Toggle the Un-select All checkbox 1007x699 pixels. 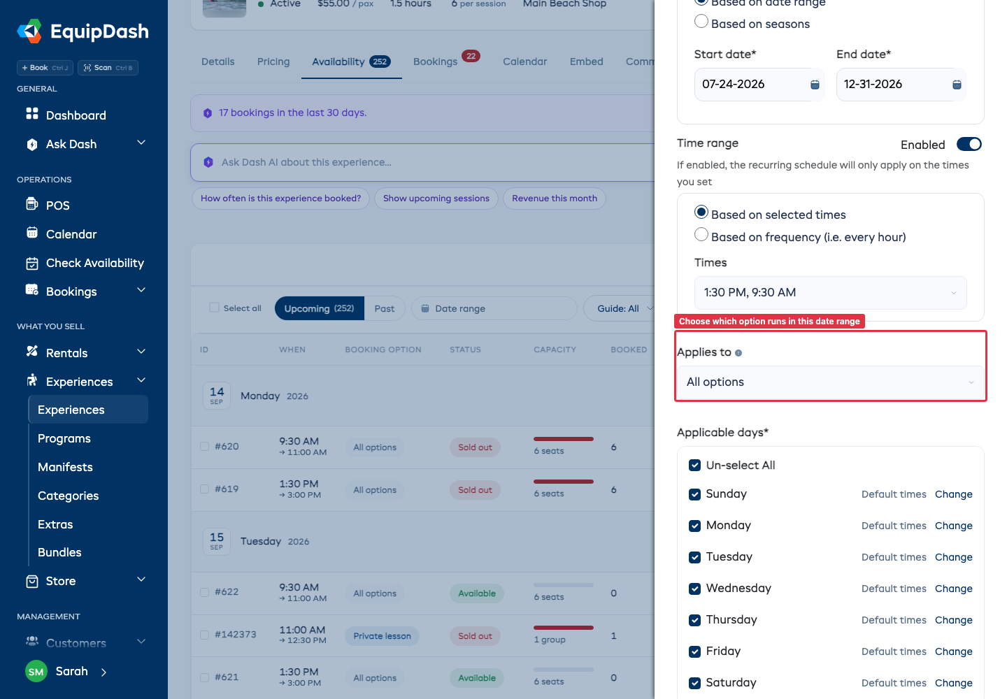695,466
